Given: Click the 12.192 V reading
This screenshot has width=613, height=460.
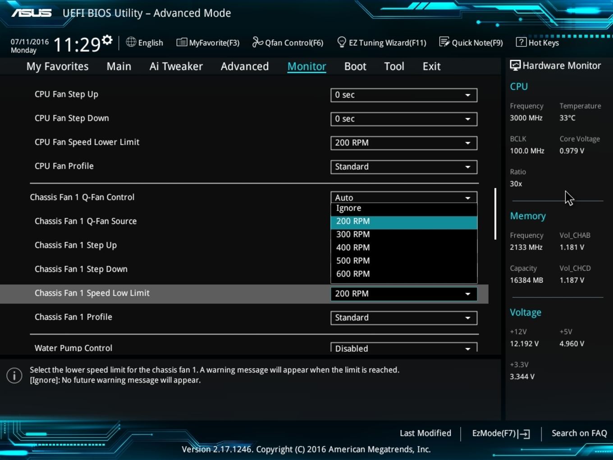Looking at the screenshot, I should click(524, 344).
